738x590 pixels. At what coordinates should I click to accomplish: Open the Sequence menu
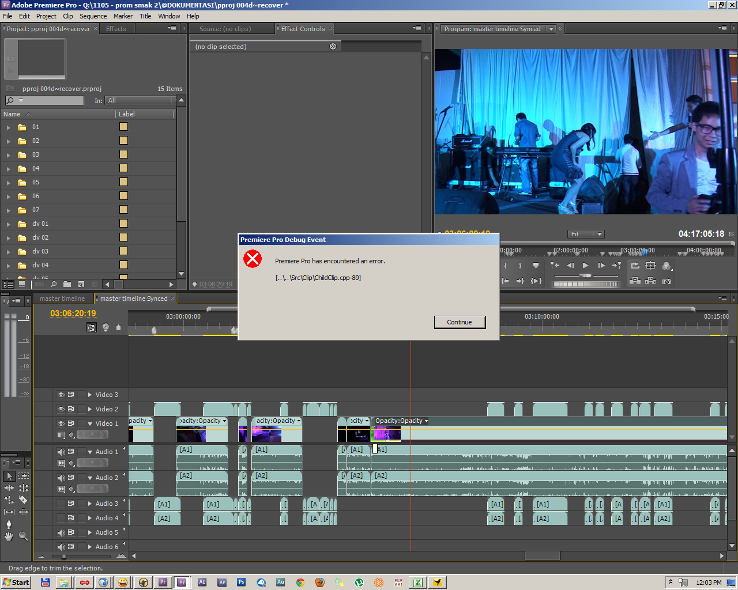(x=93, y=16)
